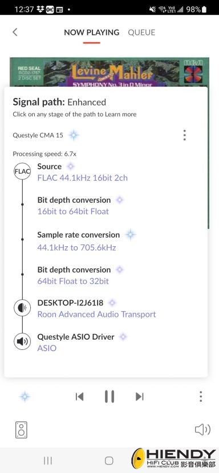Open the volume control
The height and width of the screenshot is (473, 219).
point(202,430)
